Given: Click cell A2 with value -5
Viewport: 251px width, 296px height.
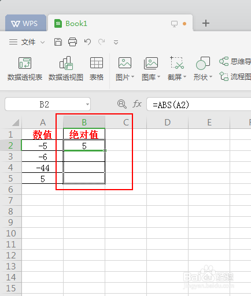Looking at the screenshot, I should click(42, 145).
